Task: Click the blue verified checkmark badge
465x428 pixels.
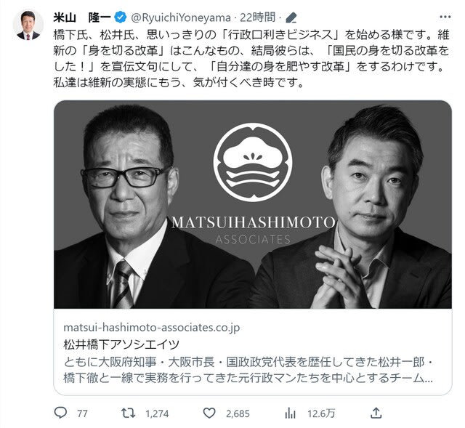Action: (x=120, y=17)
